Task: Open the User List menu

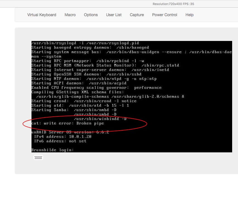Action: tap(114, 15)
